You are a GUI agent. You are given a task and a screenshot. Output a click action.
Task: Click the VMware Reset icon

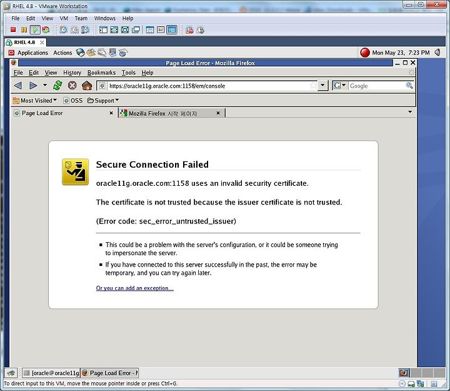pos(46,29)
